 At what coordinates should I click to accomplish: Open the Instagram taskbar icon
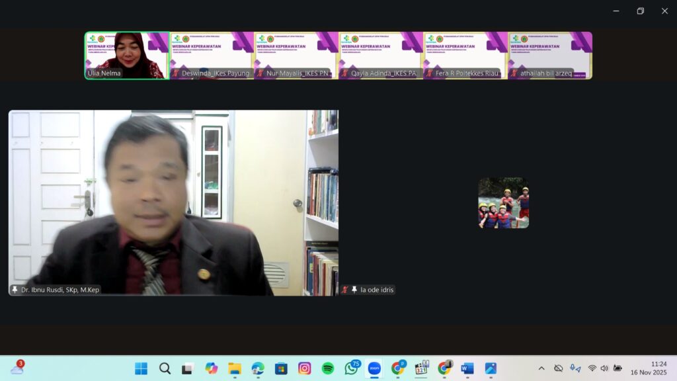point(304,368)
